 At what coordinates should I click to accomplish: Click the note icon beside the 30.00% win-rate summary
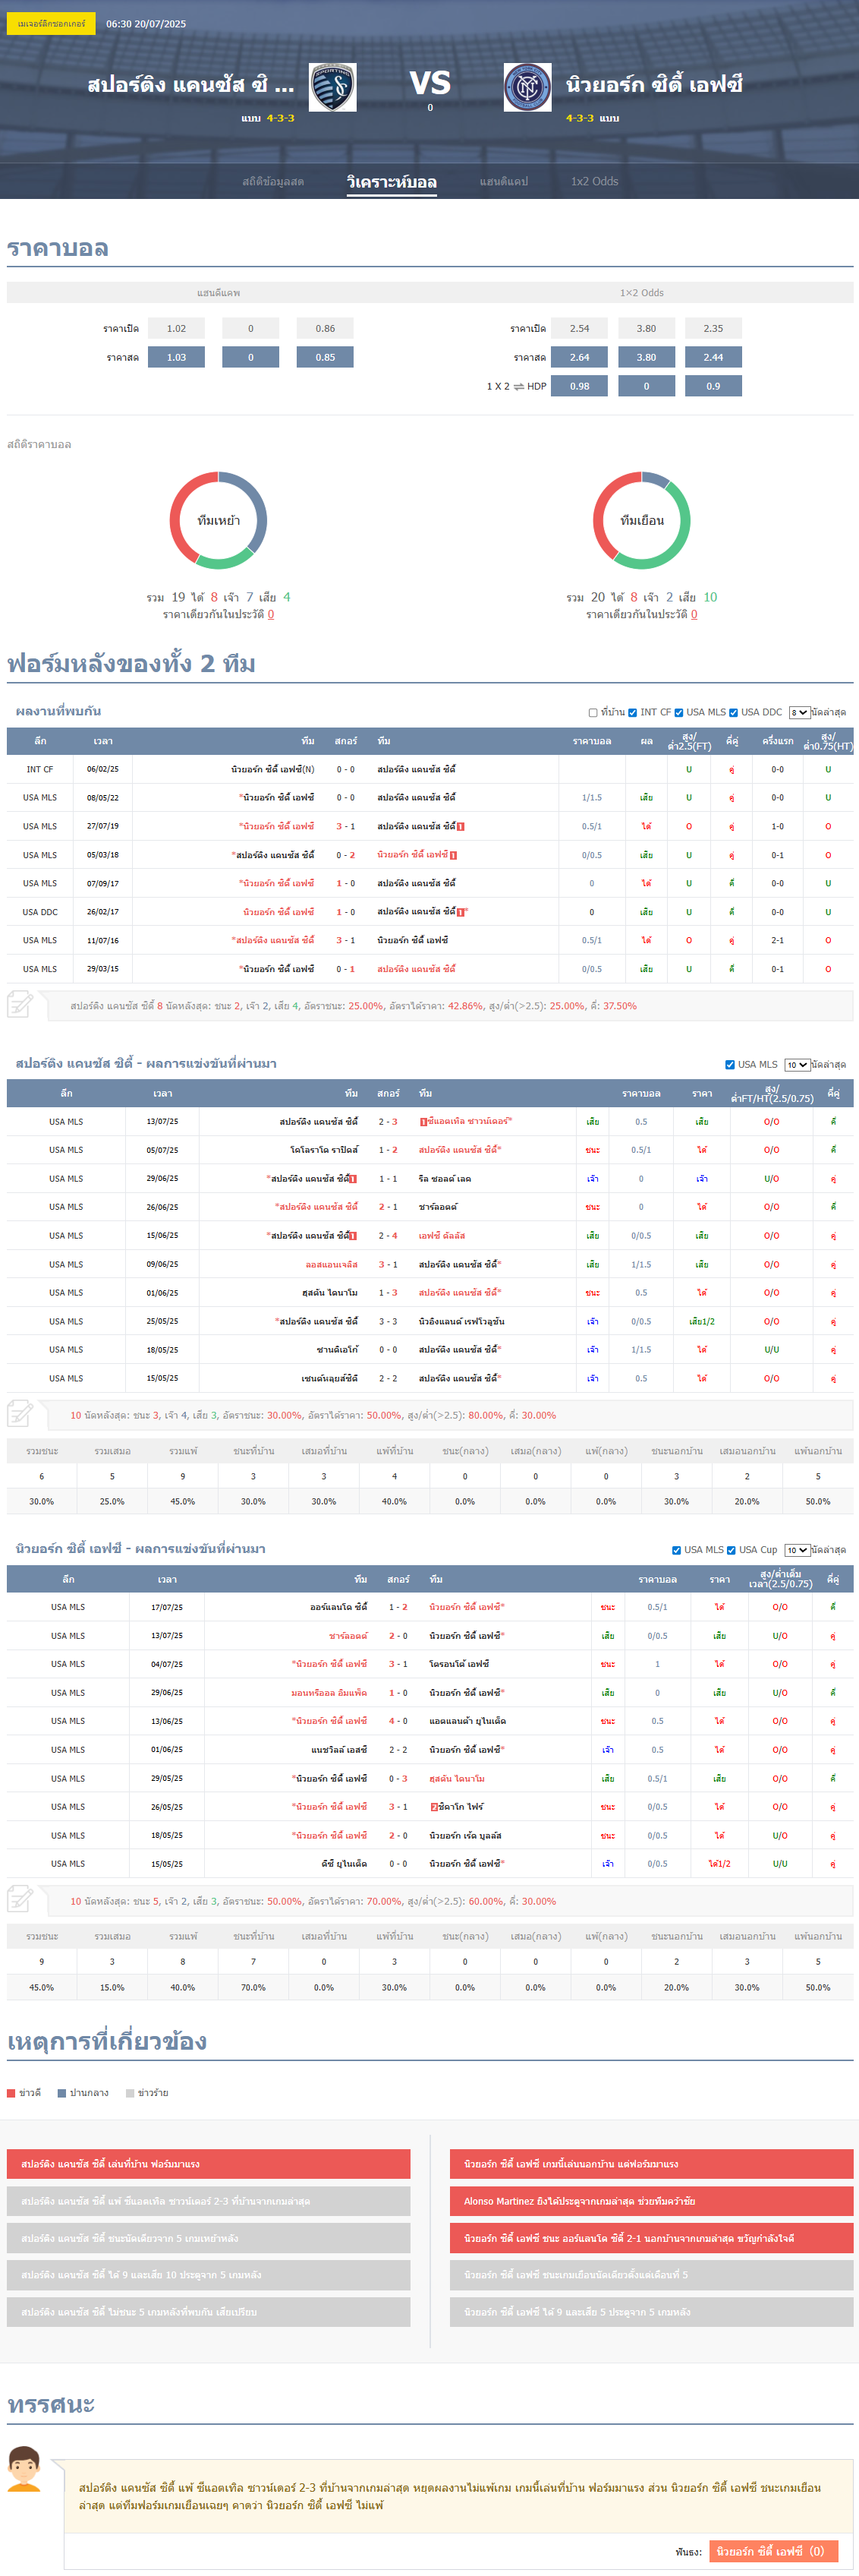tap(20, 1414)
